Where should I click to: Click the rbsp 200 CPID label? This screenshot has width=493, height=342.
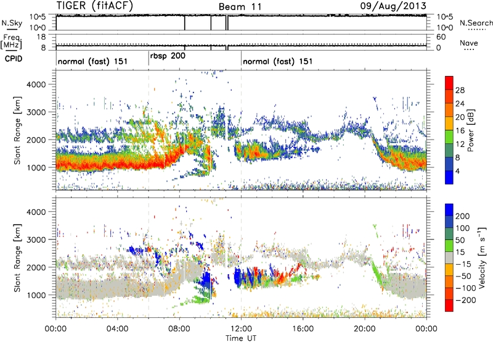pos(168,56)
